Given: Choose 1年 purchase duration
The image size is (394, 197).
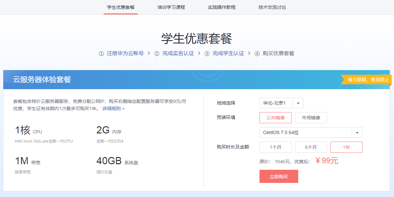Looking at the screenshot, I should (346, 147).
